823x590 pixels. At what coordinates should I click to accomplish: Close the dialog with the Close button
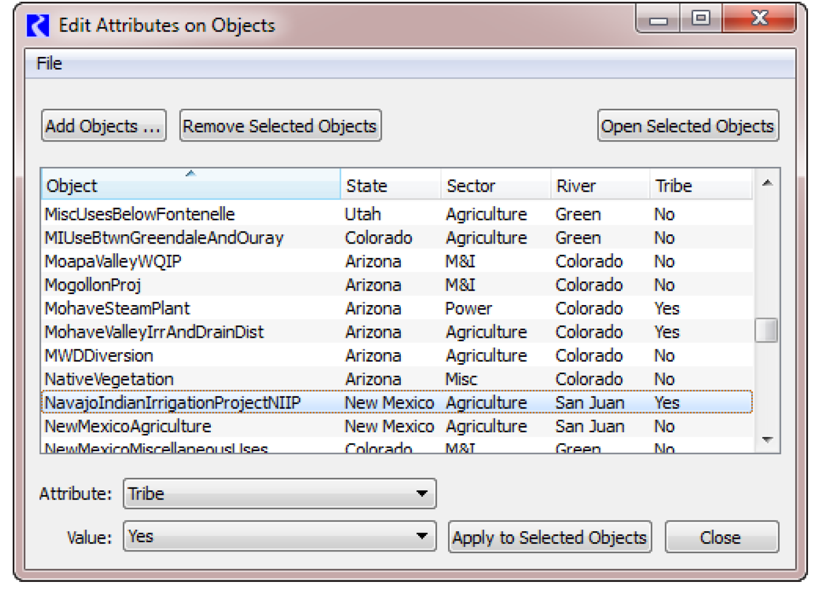721,538
